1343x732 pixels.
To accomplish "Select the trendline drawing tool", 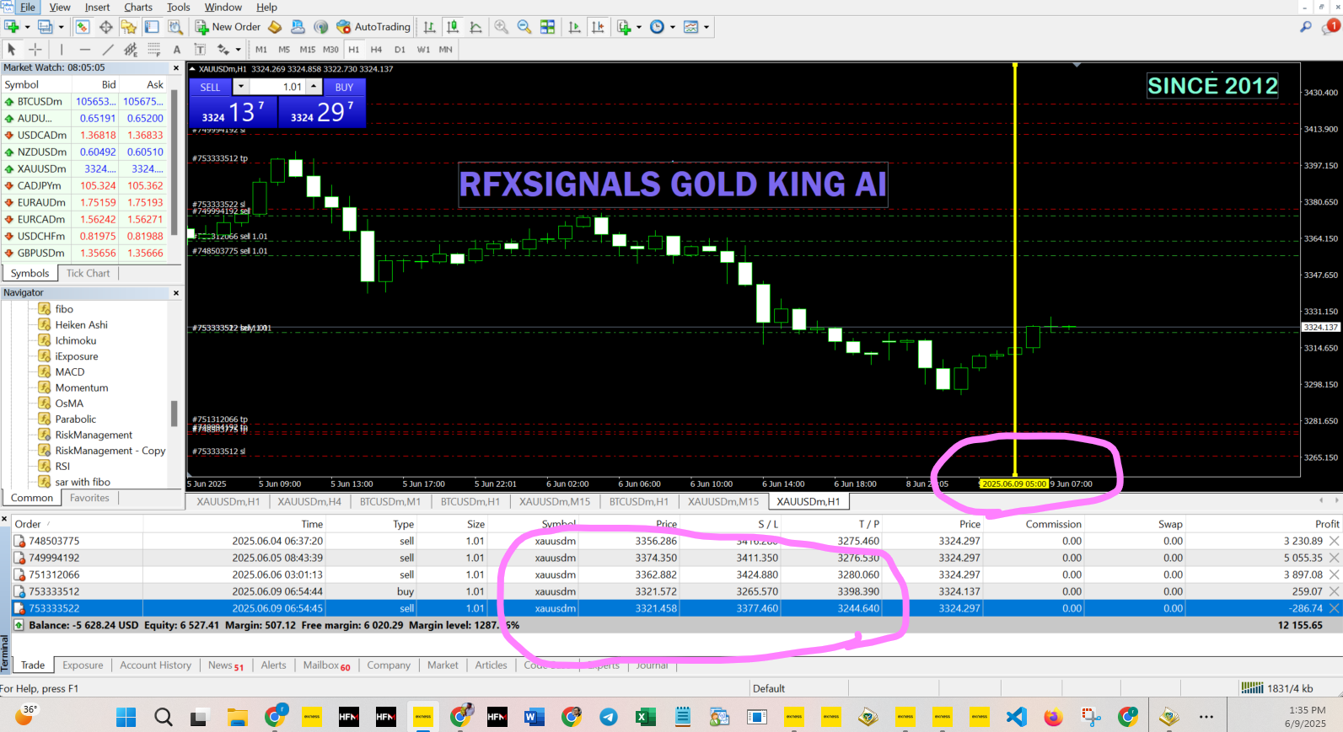I will click(107, 50).
